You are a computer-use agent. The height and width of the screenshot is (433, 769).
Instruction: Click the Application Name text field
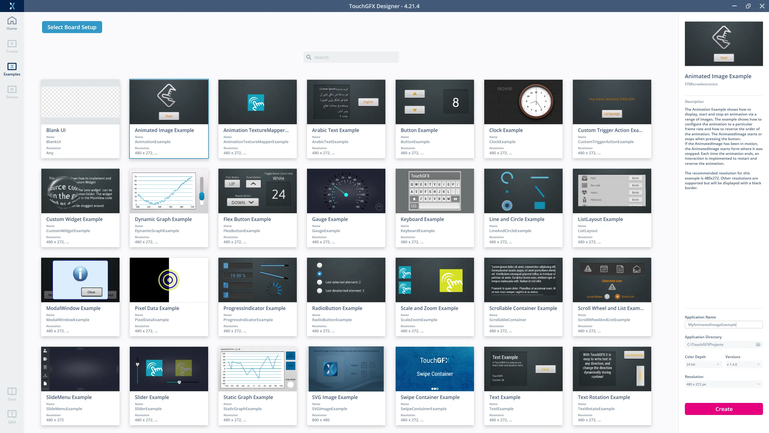tap(723, 325)
